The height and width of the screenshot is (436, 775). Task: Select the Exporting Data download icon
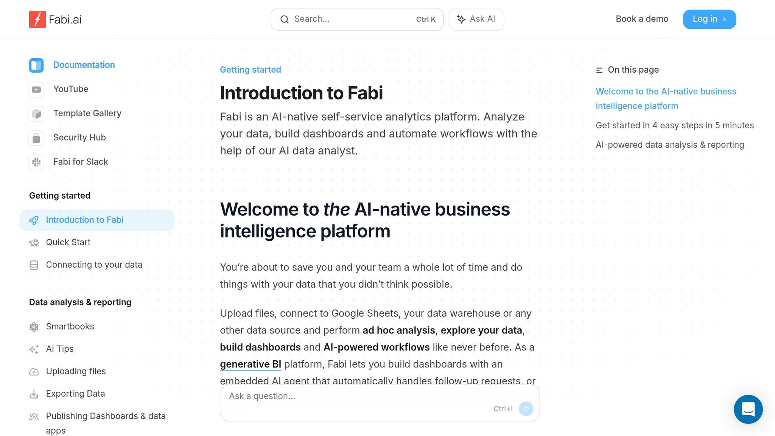(34, 394)
